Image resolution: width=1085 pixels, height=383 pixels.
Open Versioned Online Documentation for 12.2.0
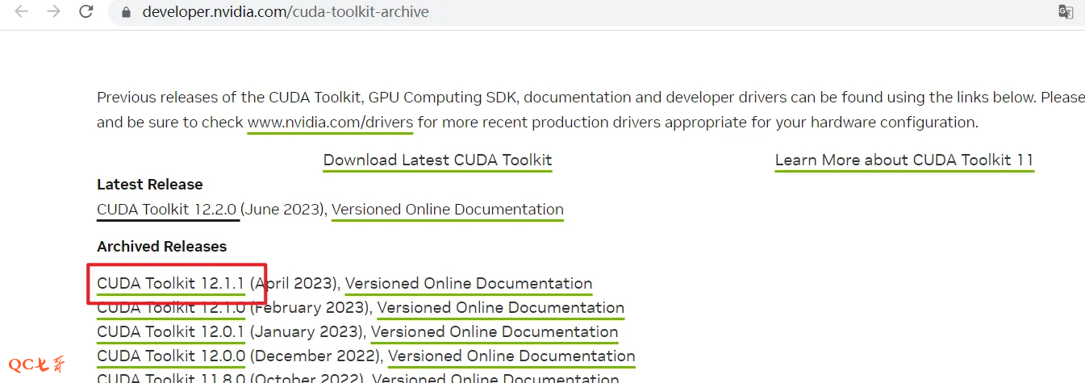[x=447, y=210]
